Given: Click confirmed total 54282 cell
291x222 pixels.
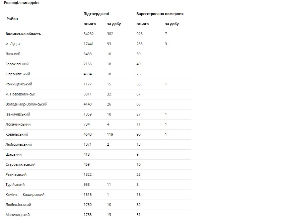Looking at the screenshot, I should [88, 34].
